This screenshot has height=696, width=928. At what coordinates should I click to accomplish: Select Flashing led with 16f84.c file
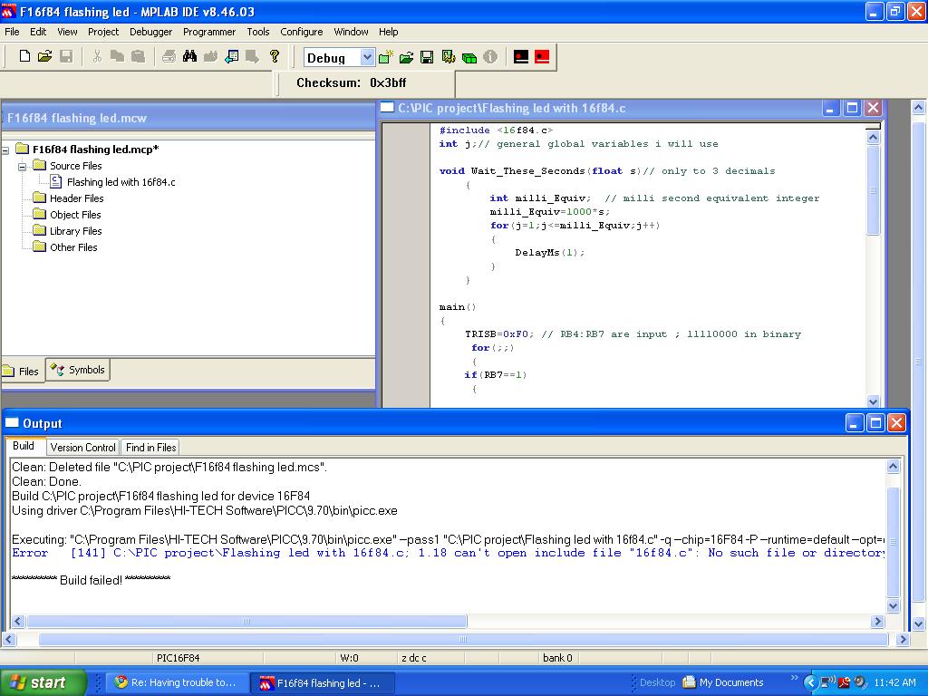pos(121,182)
